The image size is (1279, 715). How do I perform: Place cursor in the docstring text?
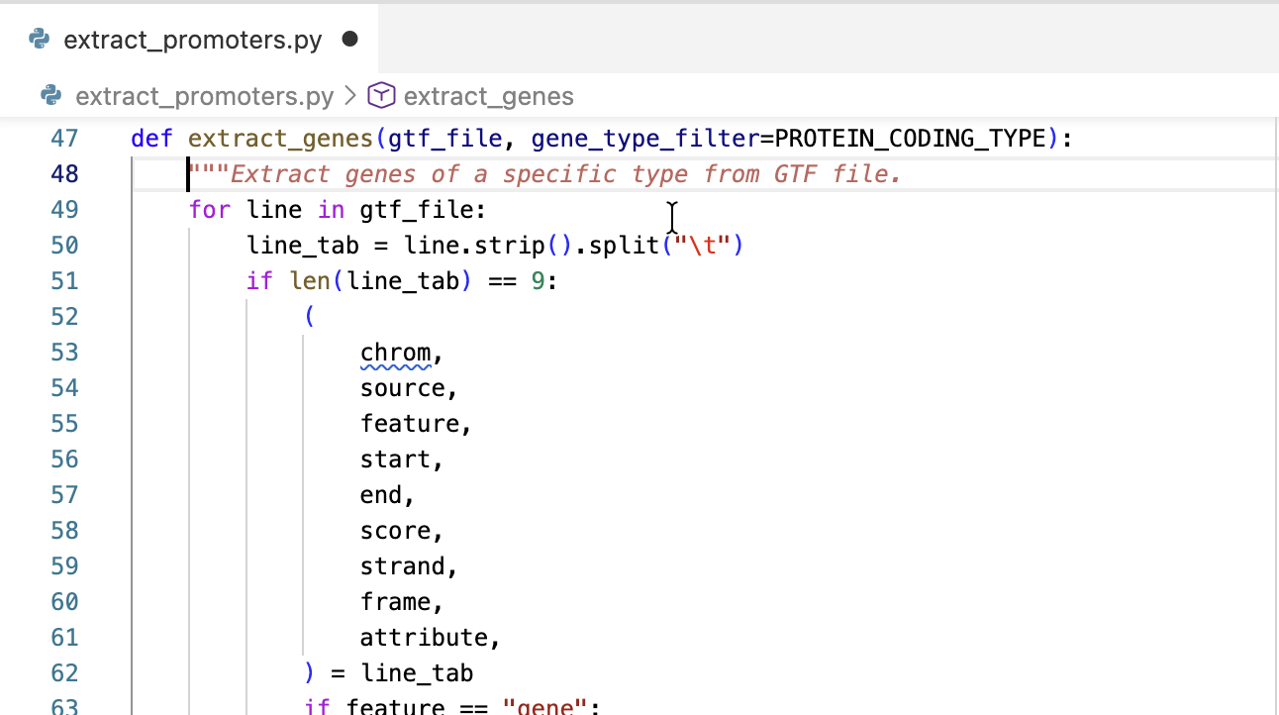coord(564,174)
